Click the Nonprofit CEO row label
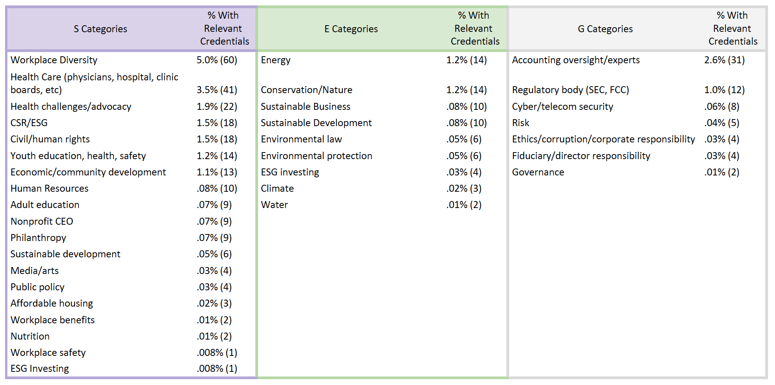 pos(42,222)
